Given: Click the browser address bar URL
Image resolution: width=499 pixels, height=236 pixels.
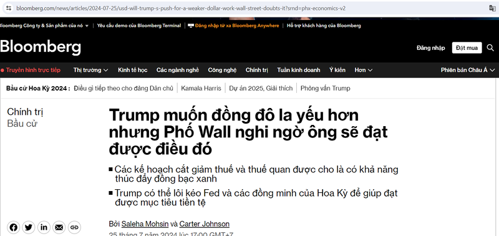Looking at the screenshot, I should [x=181, y=8].
